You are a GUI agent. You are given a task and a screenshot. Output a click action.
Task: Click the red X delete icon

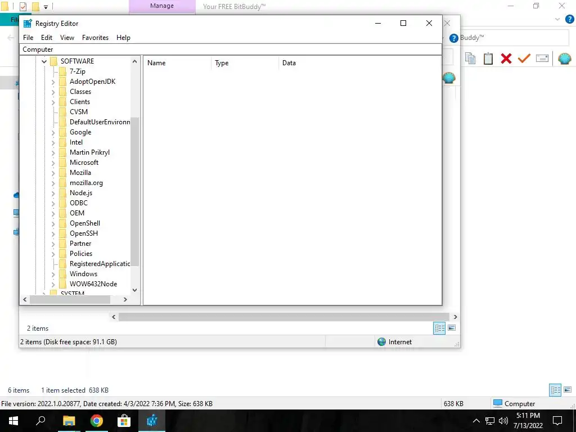[506, 58]
